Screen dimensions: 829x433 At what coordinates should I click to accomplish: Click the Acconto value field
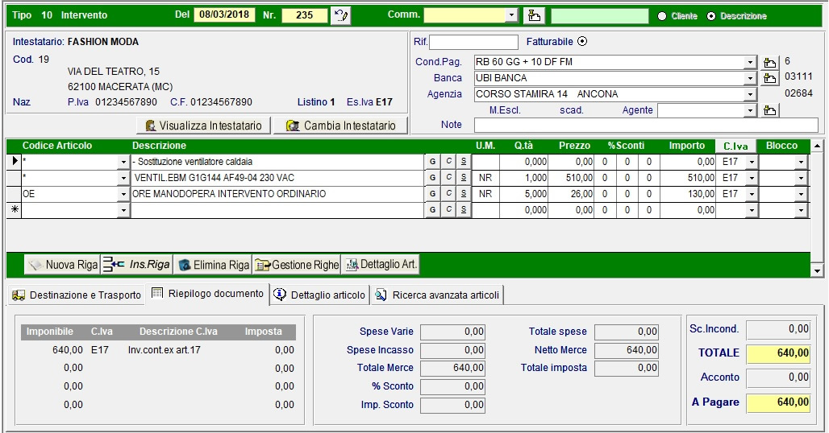pyautogui.click(x=778, y=377)
